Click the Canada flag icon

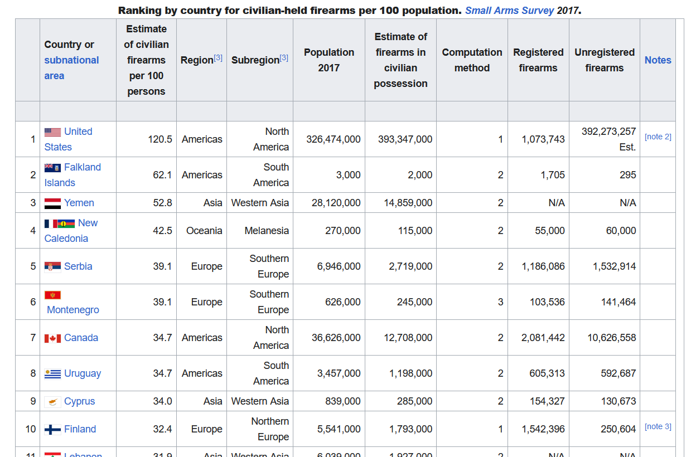52,338
